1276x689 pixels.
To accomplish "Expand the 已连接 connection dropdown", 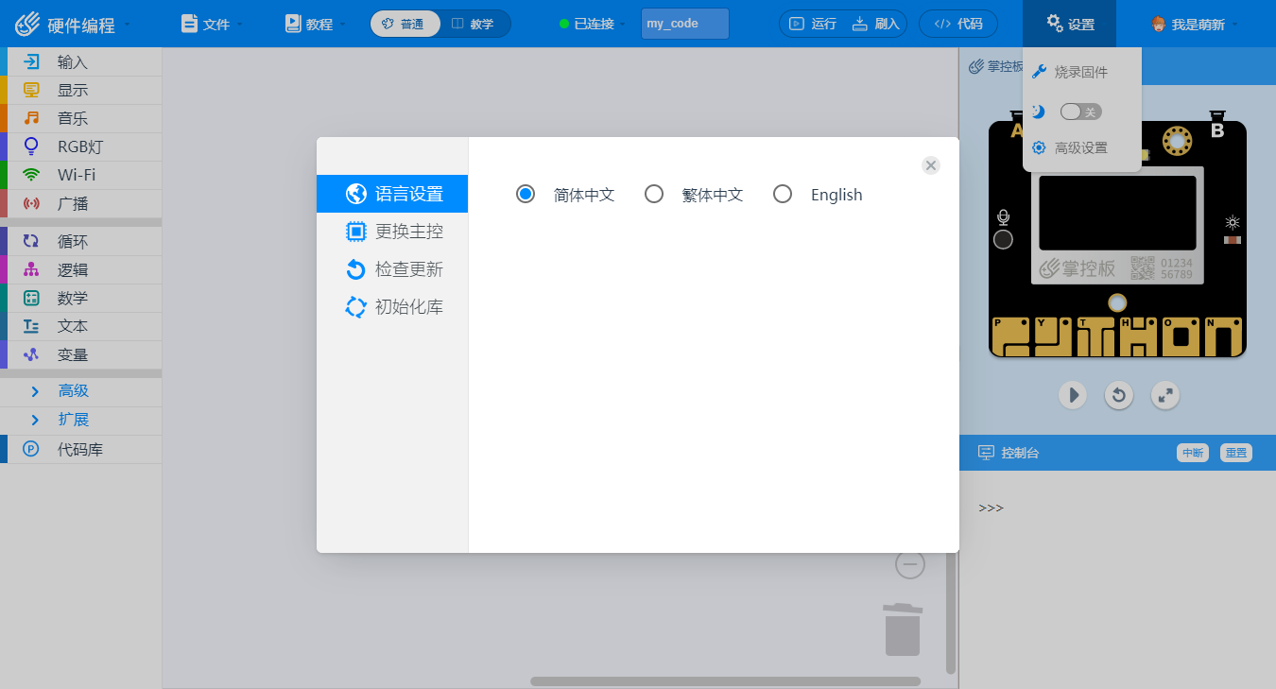I will [593, 24].
